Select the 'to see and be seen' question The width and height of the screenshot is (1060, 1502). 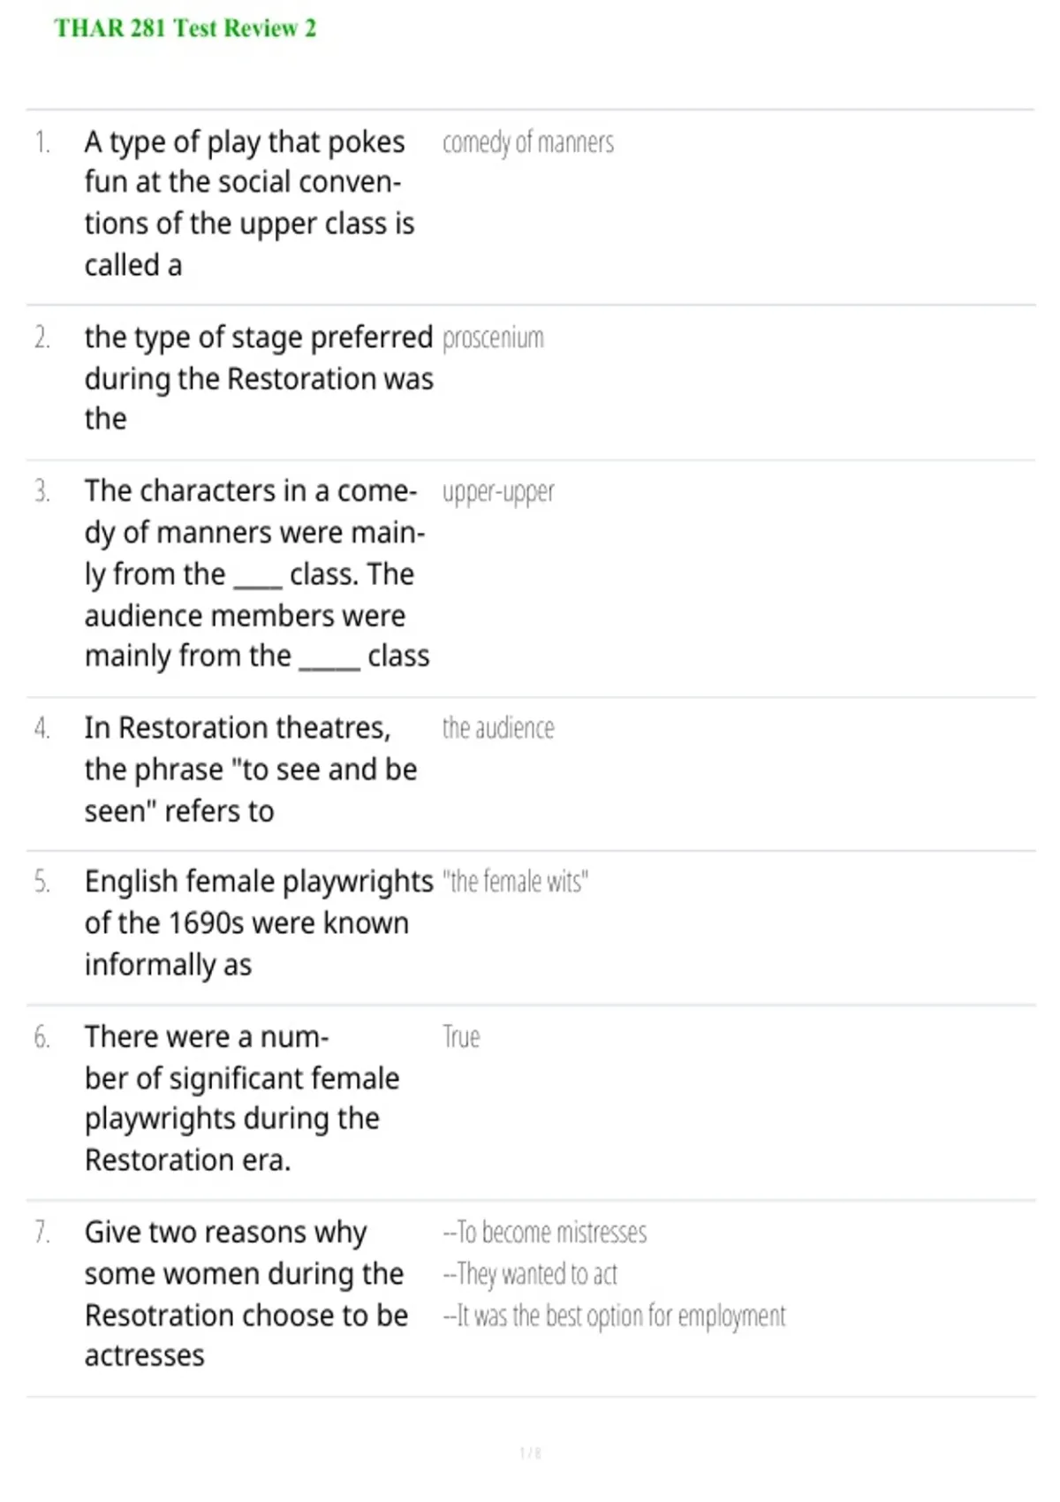tap(251, 769)
